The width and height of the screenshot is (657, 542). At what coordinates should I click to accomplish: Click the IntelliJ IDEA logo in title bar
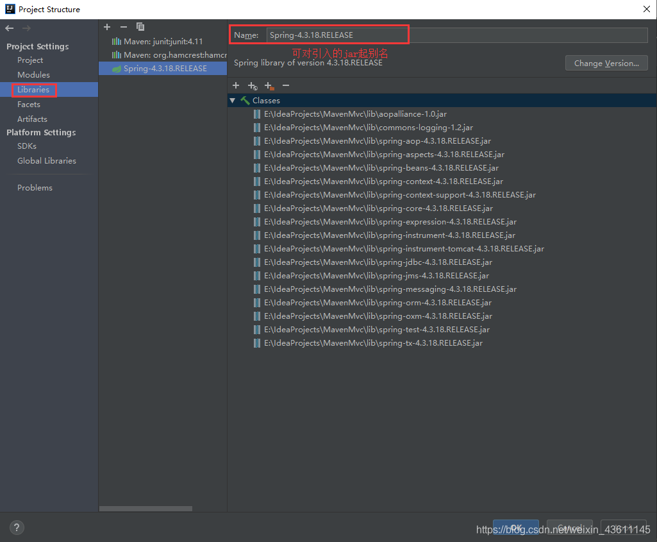(x=10, y=9)
